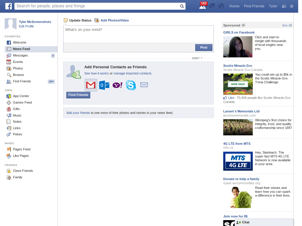Click the Links icon
This screenshot has width=302, height=226.
[x=9, y=128]
